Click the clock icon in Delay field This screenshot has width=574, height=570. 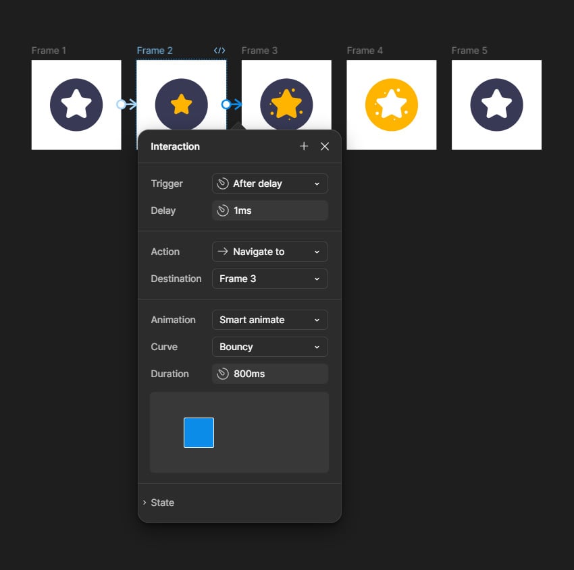(223, 210)
